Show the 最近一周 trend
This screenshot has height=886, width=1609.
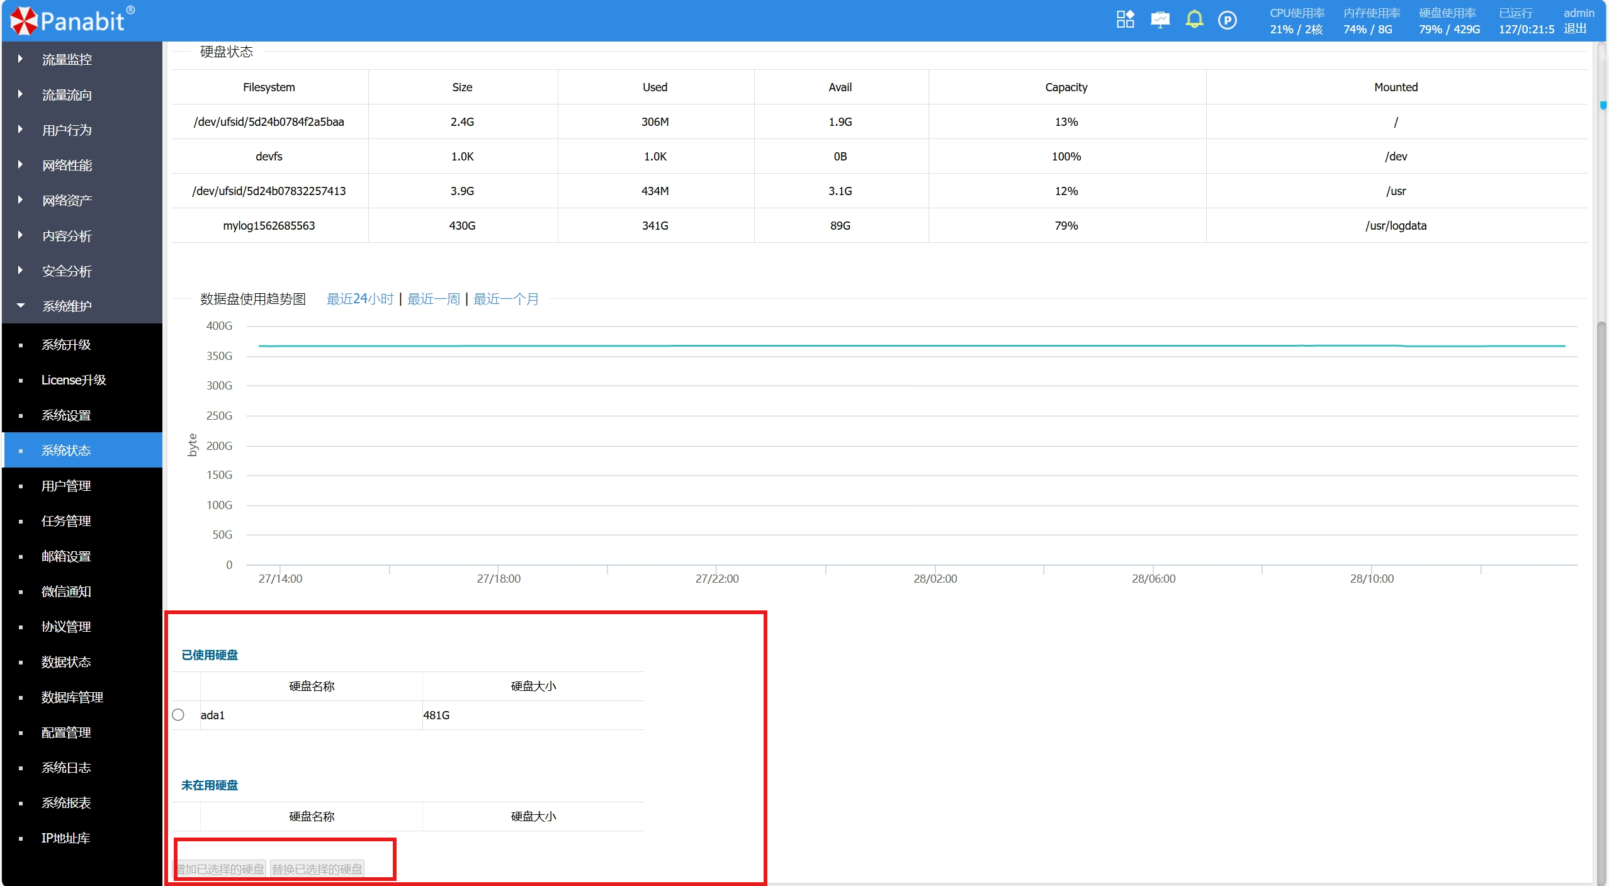(434, 299)
